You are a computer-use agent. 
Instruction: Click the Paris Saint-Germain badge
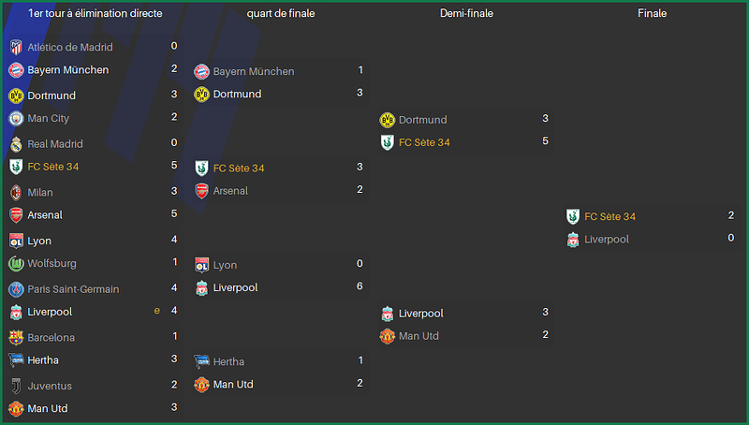click(16, 289)
